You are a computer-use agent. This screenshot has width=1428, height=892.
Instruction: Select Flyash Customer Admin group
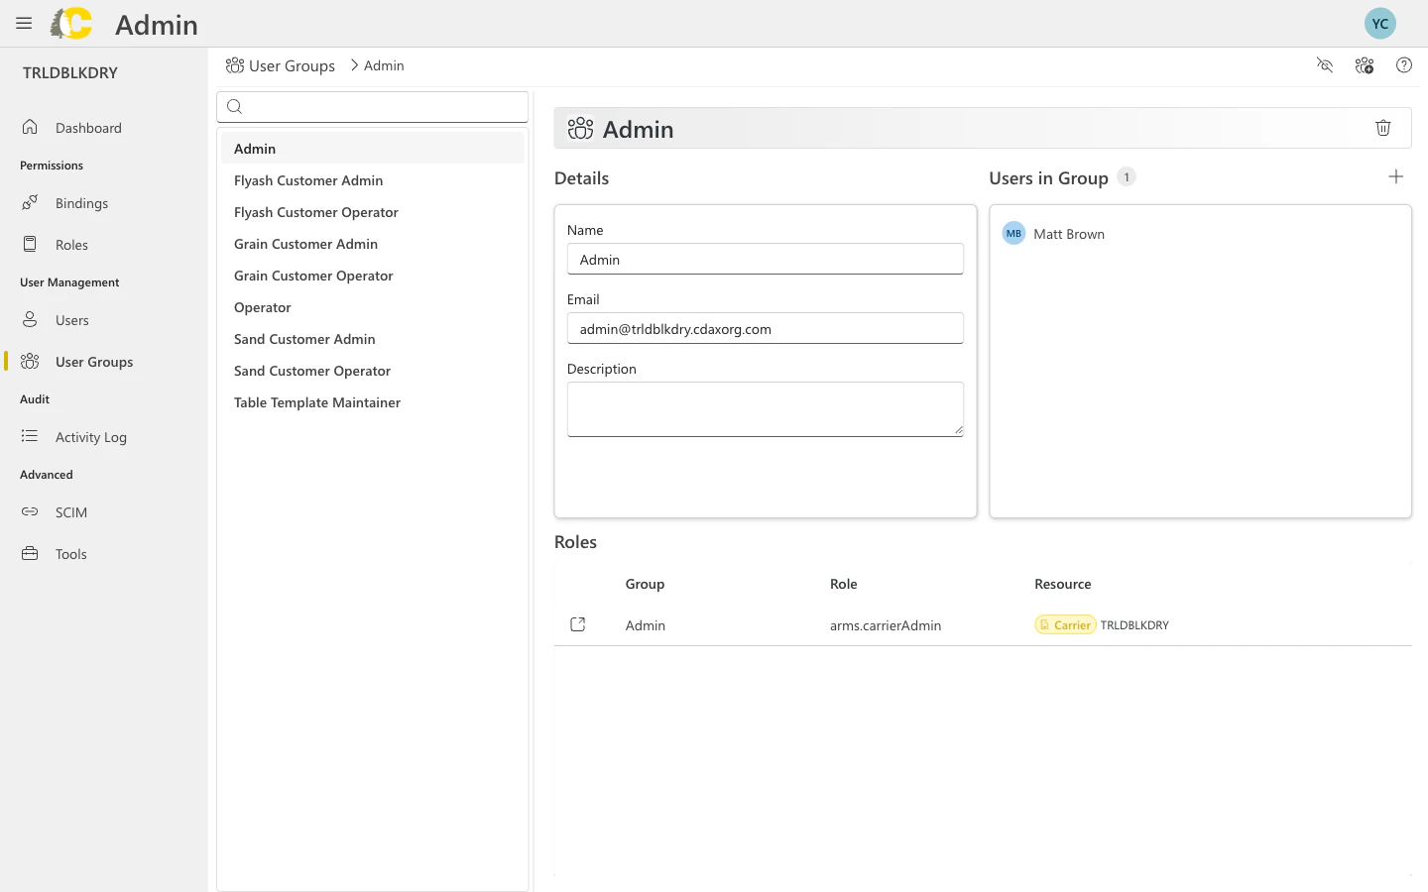click(x=308, y=179)
